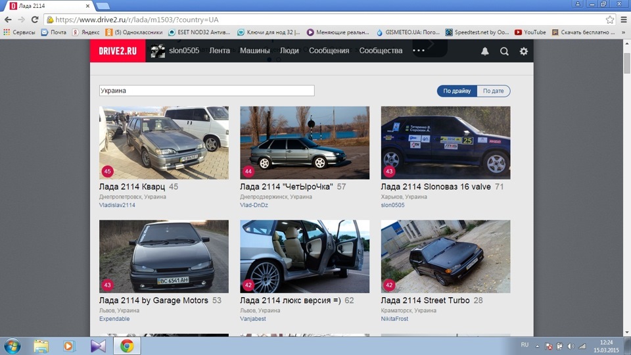Open the Лента menu item

tap(220, 51)
